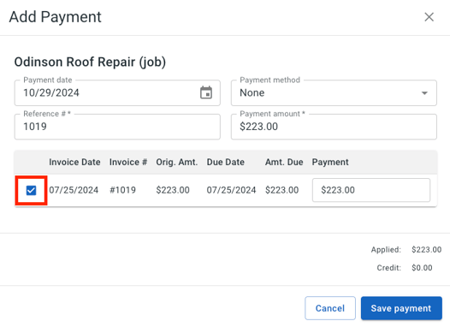Click the Credit $0.00 value
The width and height of the screenshot is (450, 327).
[422, 268]
